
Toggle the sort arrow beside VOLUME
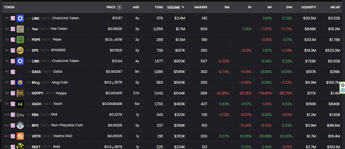point(183,7)
